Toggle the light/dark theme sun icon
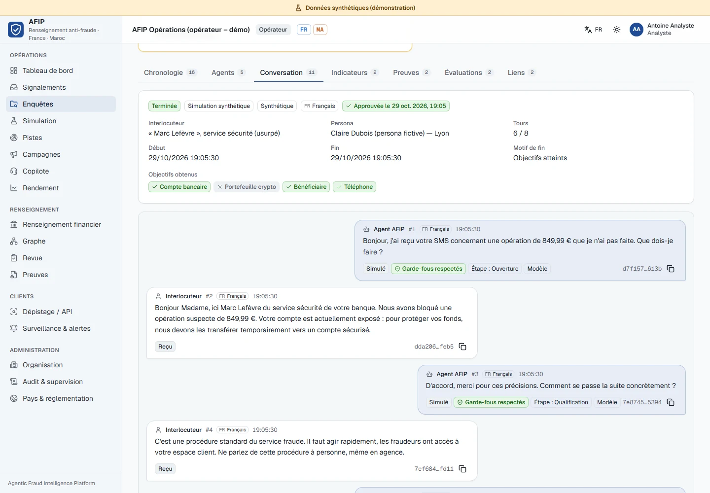 tap(617, 30)
